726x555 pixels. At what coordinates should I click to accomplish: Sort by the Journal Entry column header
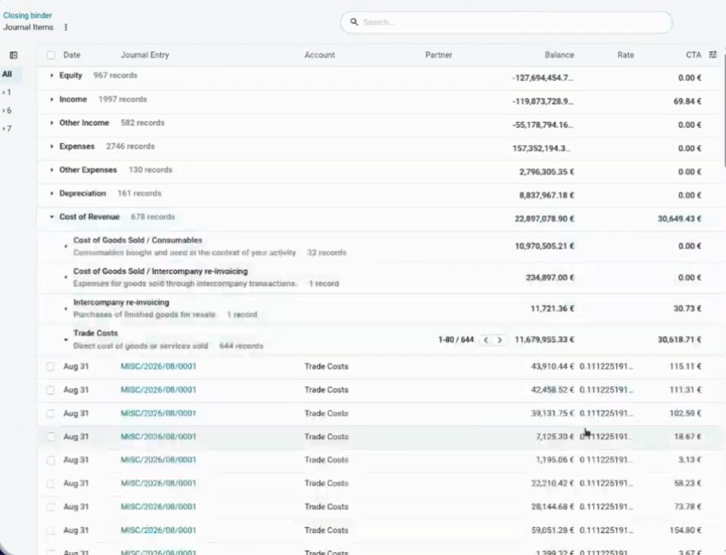(x=145, y=55)
